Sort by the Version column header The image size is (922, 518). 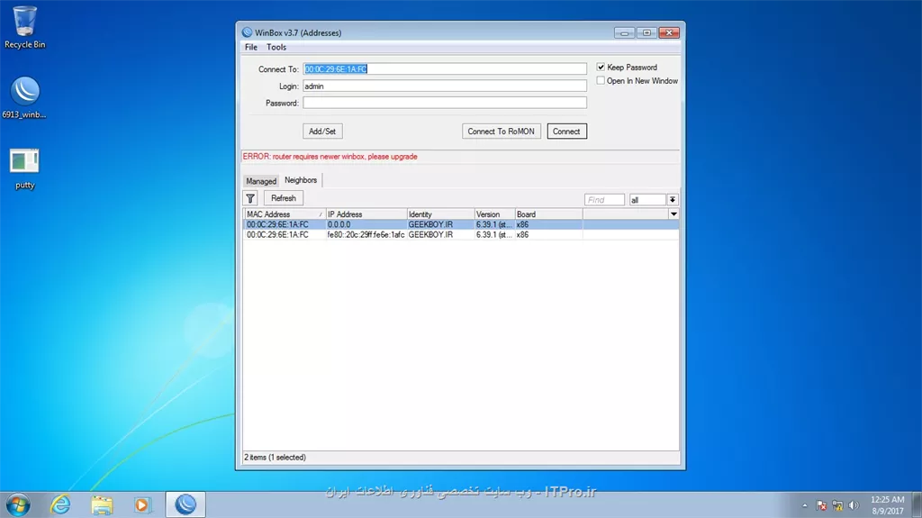tap(495, 214)
